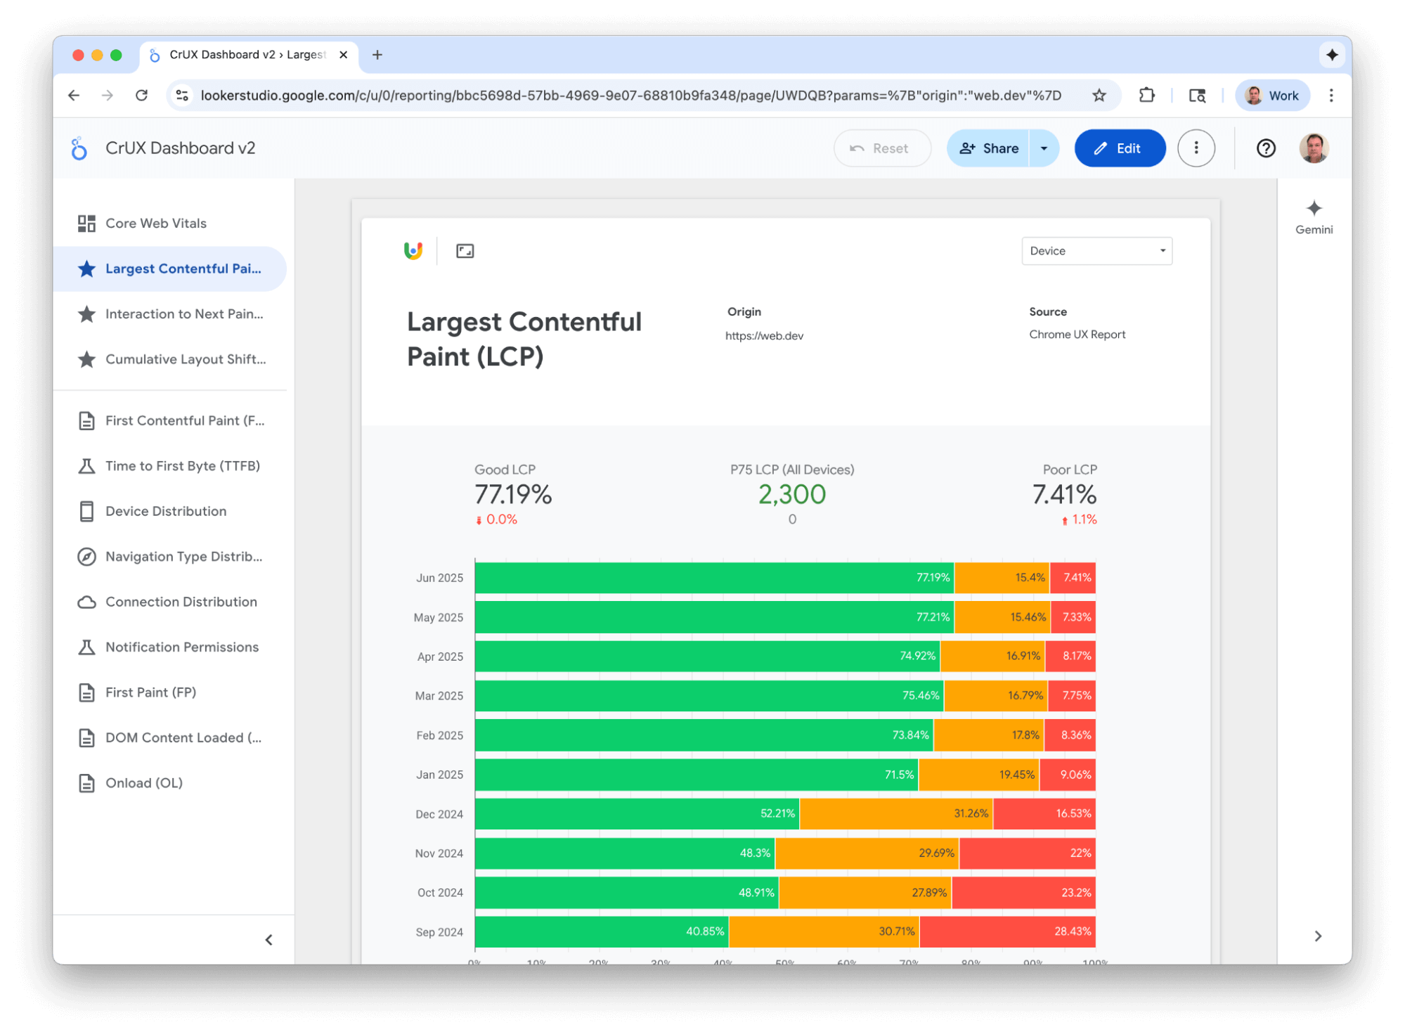Click the Connection Distribution cloud icon
Viewport: 1405px width, 1034px height.
click(x=86, y=602)
